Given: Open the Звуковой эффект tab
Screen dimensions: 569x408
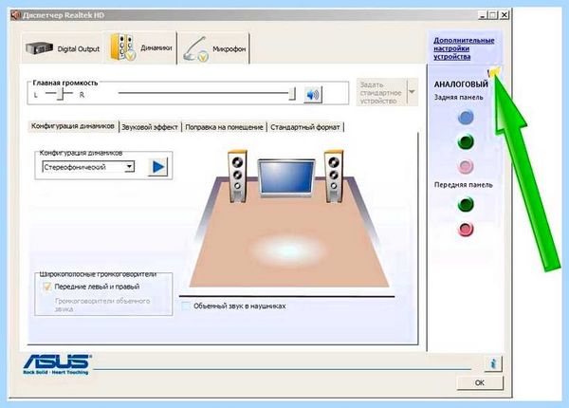Looking at the screenshot, I should [x=150, y=127].
